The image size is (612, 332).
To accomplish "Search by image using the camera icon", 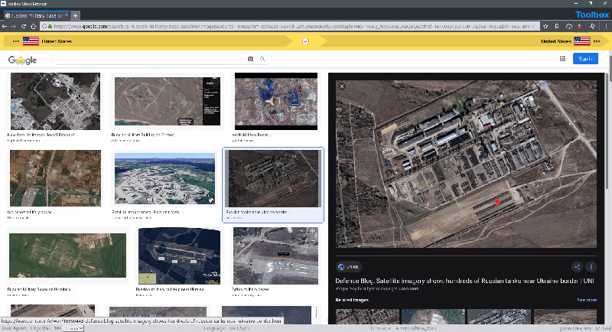I will point(251,59).
